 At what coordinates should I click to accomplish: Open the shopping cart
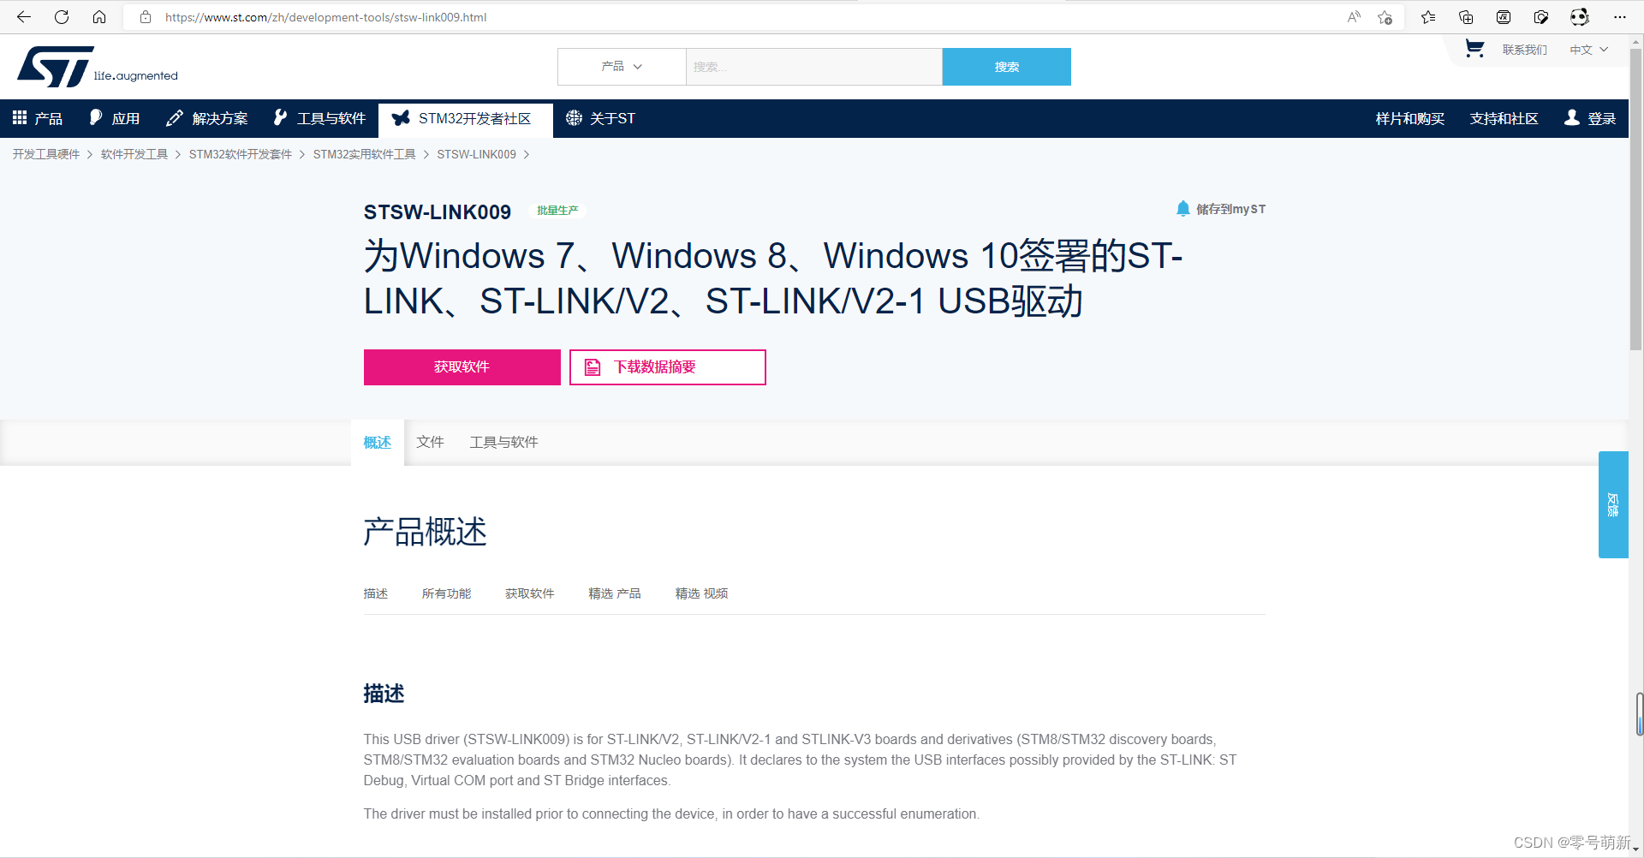(x=1474, y=49)
